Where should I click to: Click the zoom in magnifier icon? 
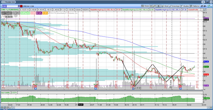point(5,108)
